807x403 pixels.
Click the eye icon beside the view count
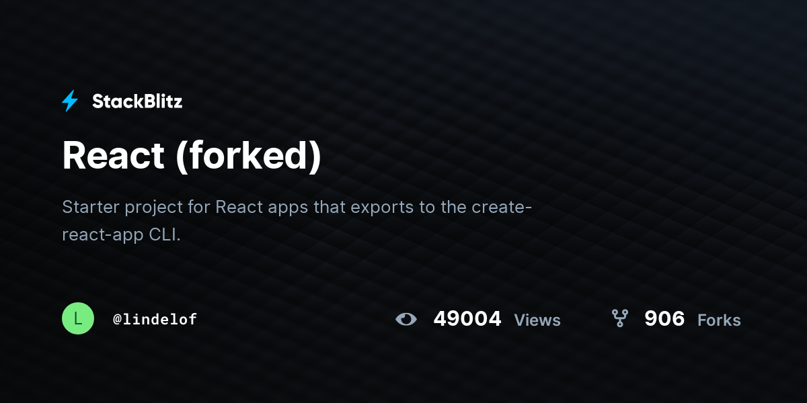[x=406, y=319]
